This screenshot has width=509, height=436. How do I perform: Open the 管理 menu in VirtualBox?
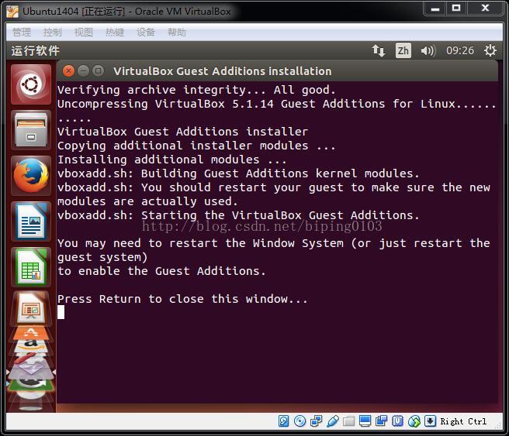pyautogui.click(x=22, y=32)
